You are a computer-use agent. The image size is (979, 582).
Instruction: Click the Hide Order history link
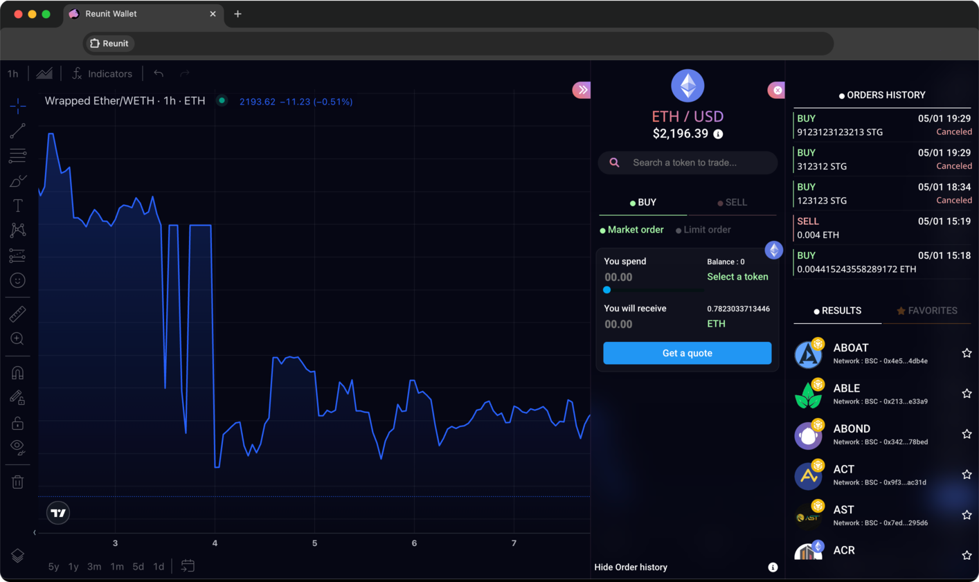[630, 567]
